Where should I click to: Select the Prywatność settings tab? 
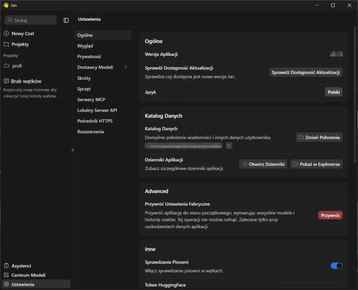click(x=89, y=57)
